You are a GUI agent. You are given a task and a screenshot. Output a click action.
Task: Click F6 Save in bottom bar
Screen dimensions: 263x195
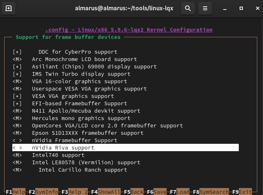[x=157, y=192]
